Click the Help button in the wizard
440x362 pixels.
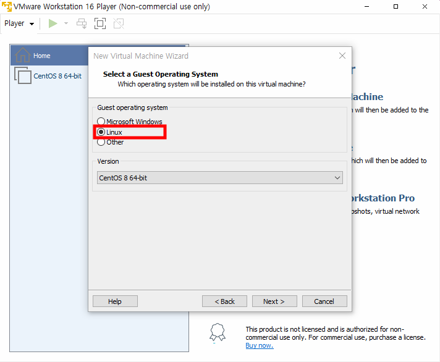coord(115,301)
